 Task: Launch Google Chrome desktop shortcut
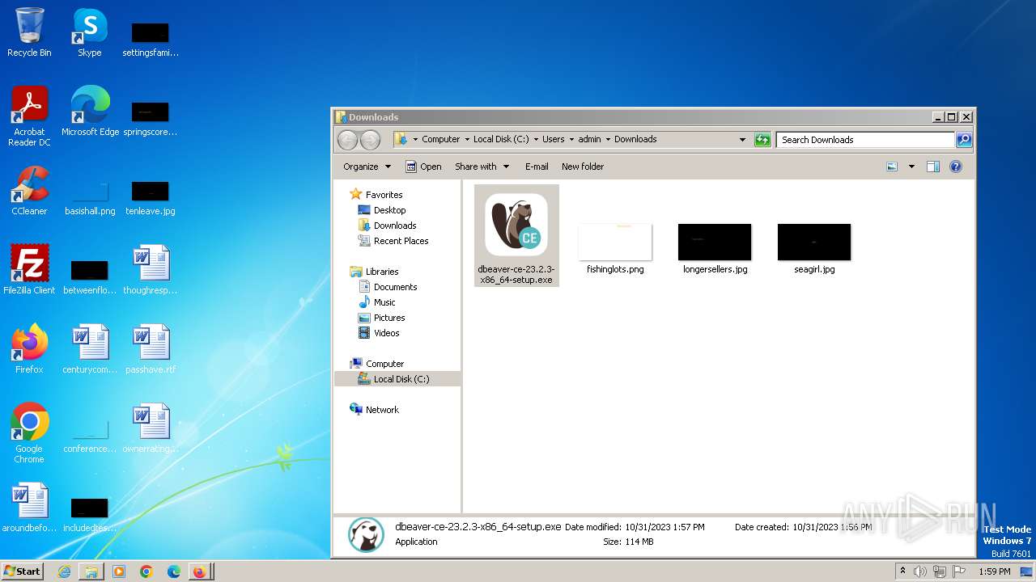pos(29,433)
